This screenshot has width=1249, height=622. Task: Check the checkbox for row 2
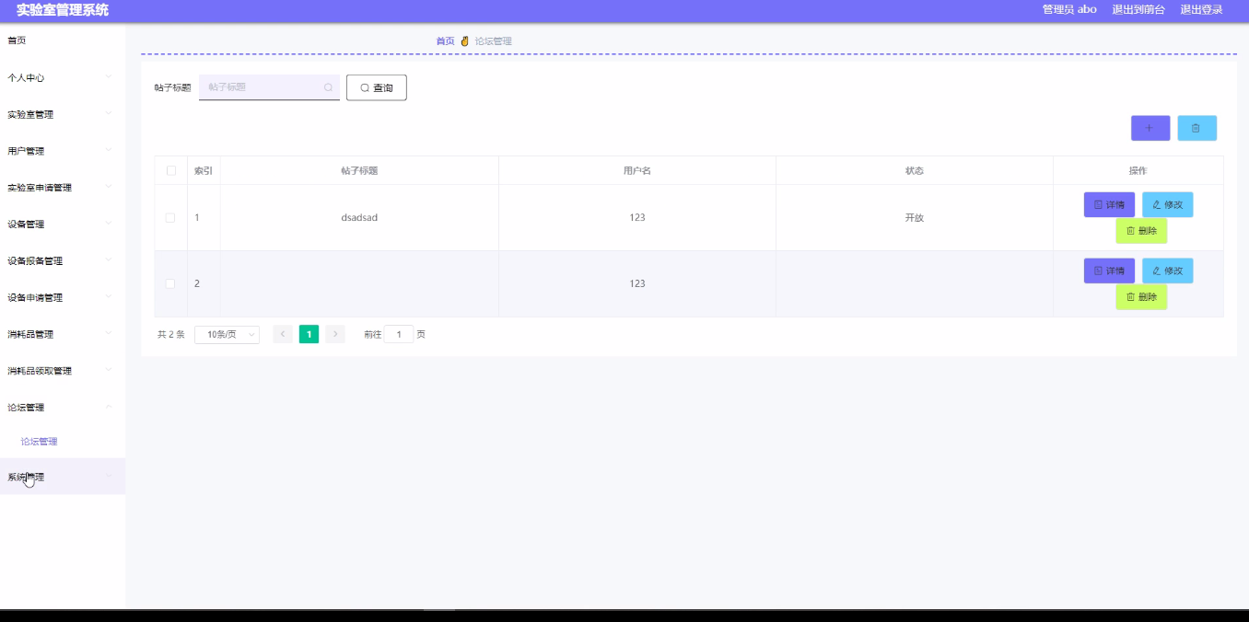(170, 283)
